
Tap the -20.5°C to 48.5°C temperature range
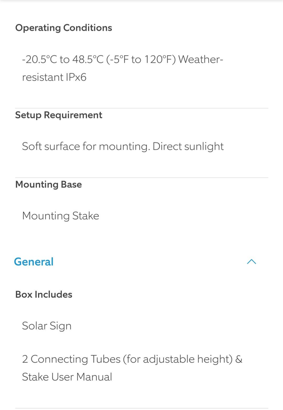(63, 60)
